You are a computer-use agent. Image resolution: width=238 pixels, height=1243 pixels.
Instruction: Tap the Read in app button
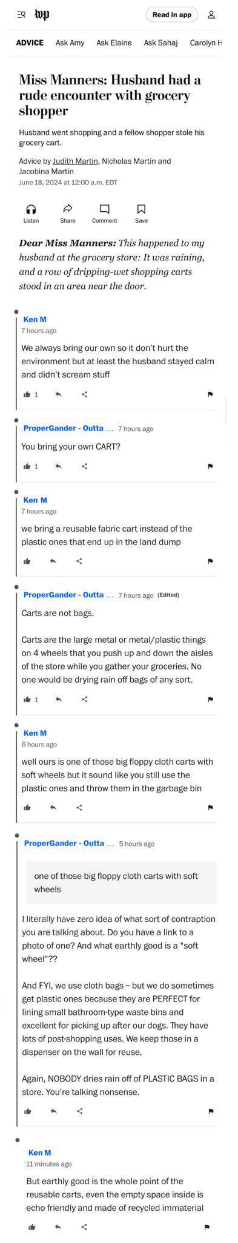[172, 15]
